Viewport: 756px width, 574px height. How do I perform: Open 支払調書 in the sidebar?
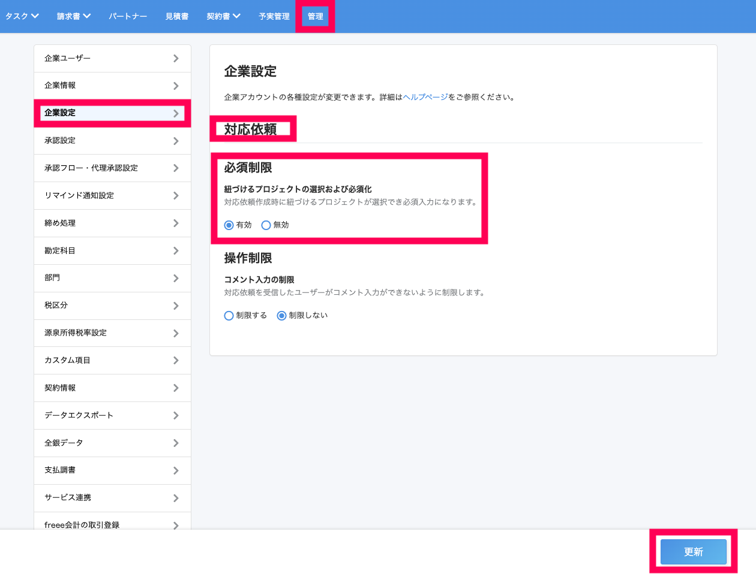112,471
